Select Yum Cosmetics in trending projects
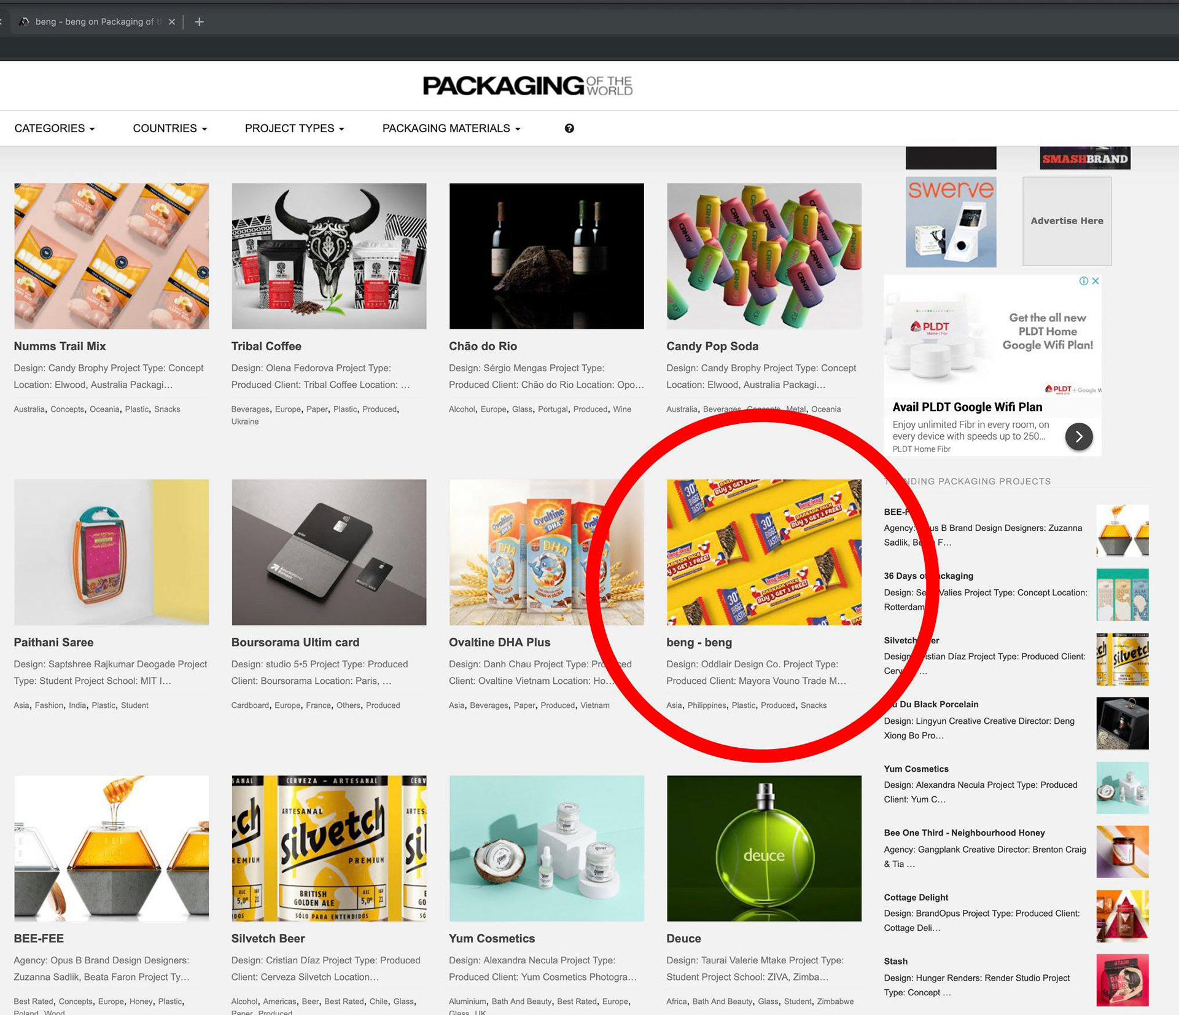The image size is (1179, 1015). pyautogui.click(x=916, y=769)
